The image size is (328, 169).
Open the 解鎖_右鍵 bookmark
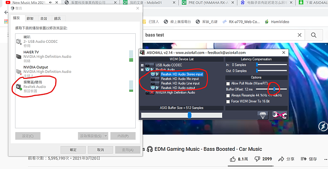[x=207, y=22]
